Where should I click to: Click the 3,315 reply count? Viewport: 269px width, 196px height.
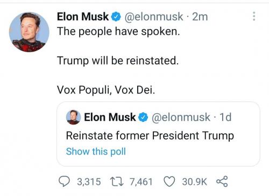coord(89,182)
